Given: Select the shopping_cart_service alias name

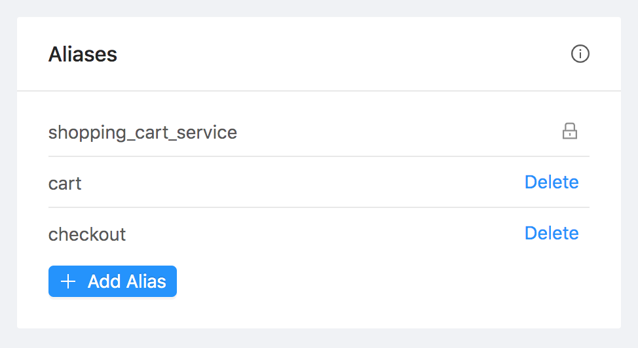Looking at the screenshot, I should (x=143, y=133).
